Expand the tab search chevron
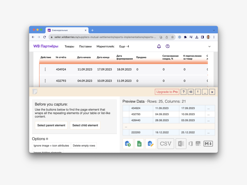Viewport: 247px width, 185px height. pos(214,30)
